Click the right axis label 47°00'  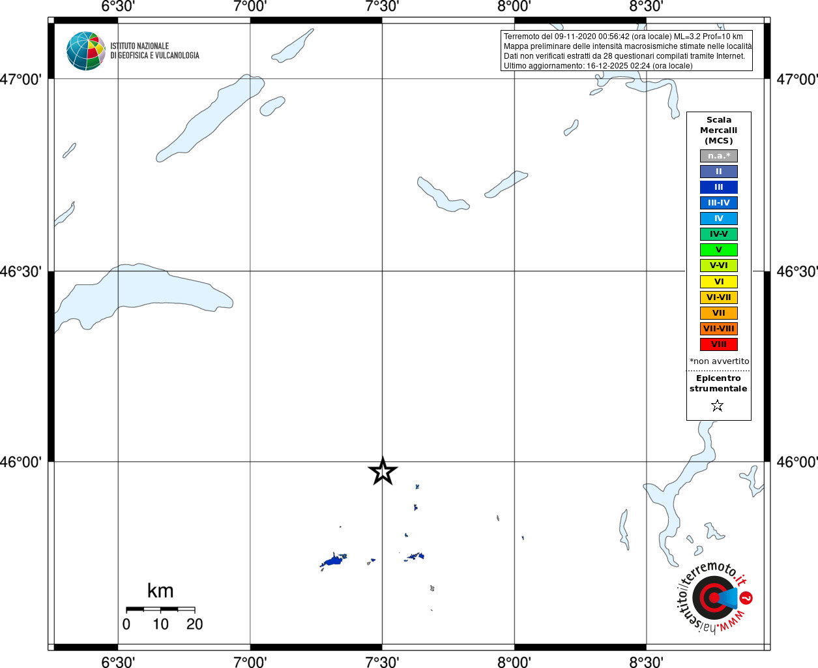pyautogui.click(x=797, y=80)
